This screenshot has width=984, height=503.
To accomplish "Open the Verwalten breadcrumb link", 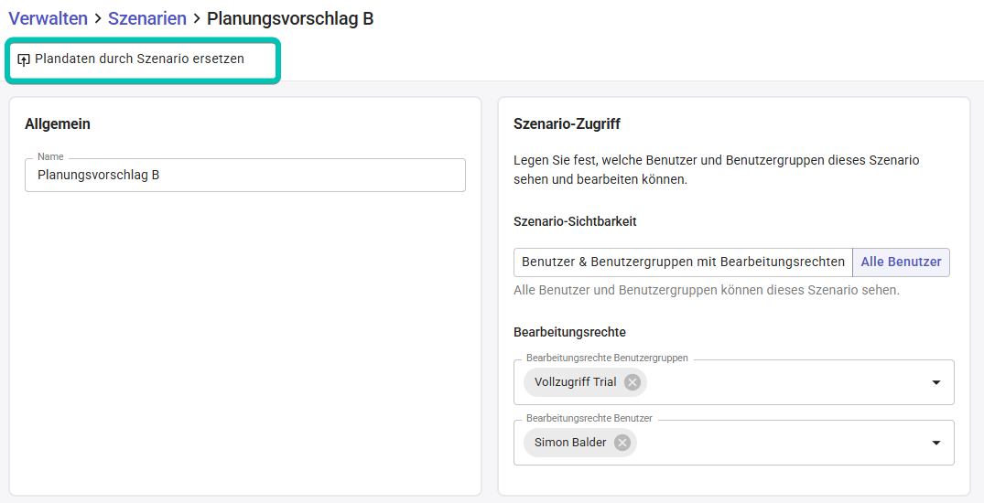I will 48,19.
